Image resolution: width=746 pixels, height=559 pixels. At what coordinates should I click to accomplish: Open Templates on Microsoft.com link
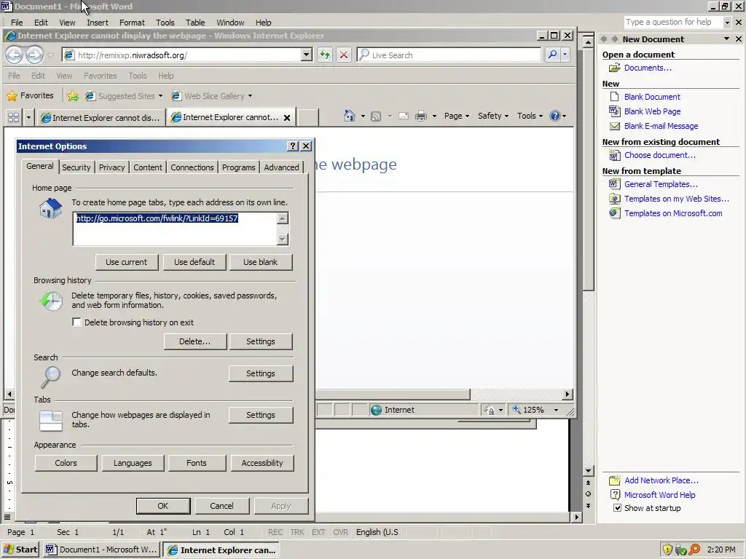pos(673,213)
